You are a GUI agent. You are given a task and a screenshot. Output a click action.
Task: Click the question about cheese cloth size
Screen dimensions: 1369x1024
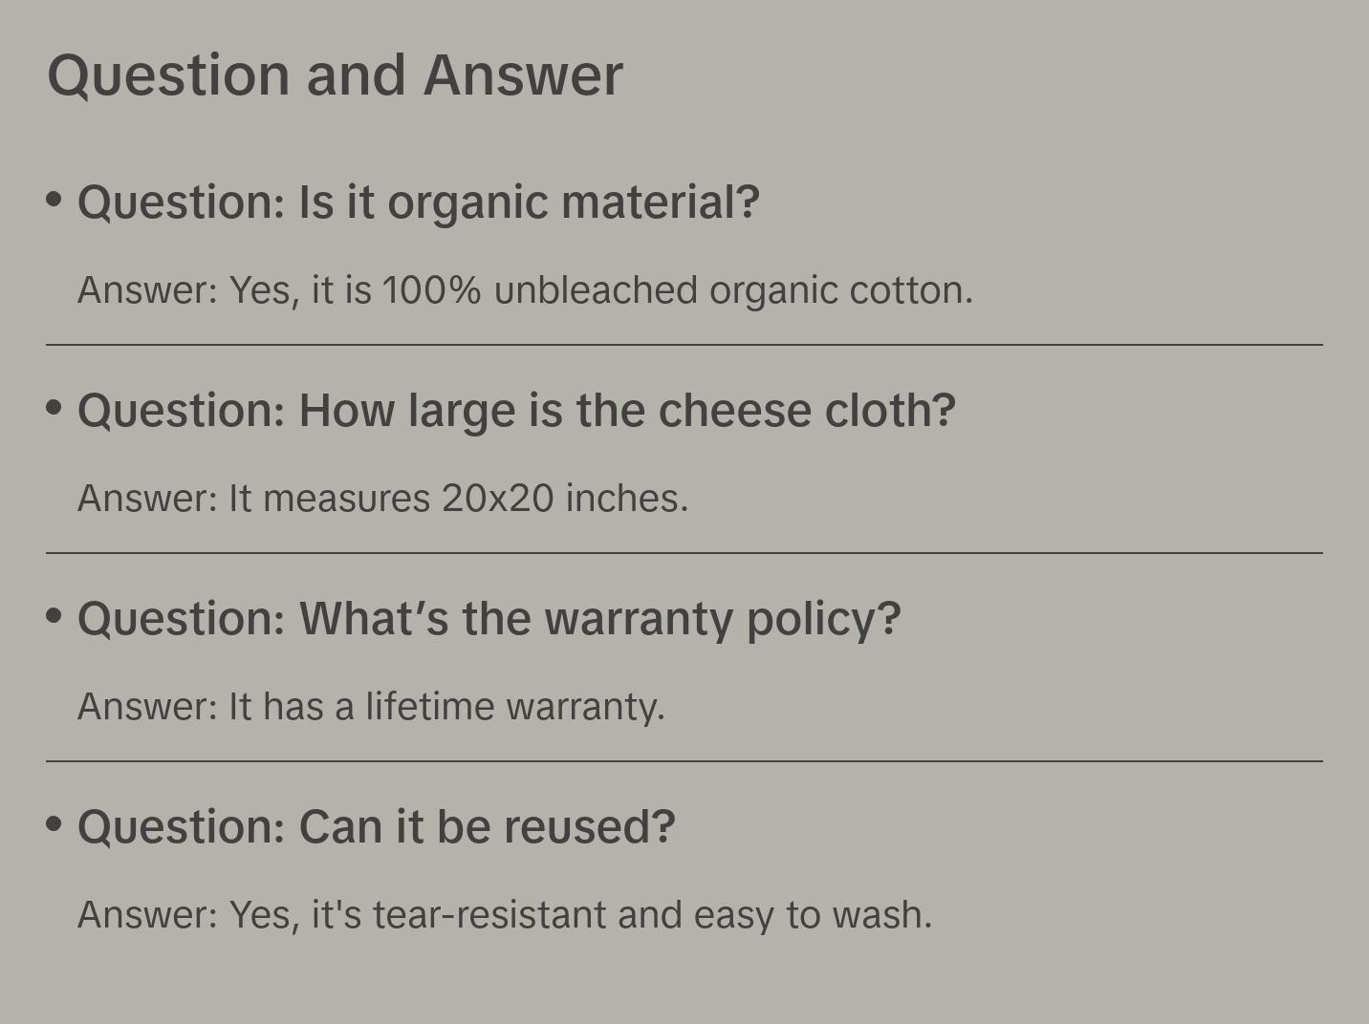(516, 411)
